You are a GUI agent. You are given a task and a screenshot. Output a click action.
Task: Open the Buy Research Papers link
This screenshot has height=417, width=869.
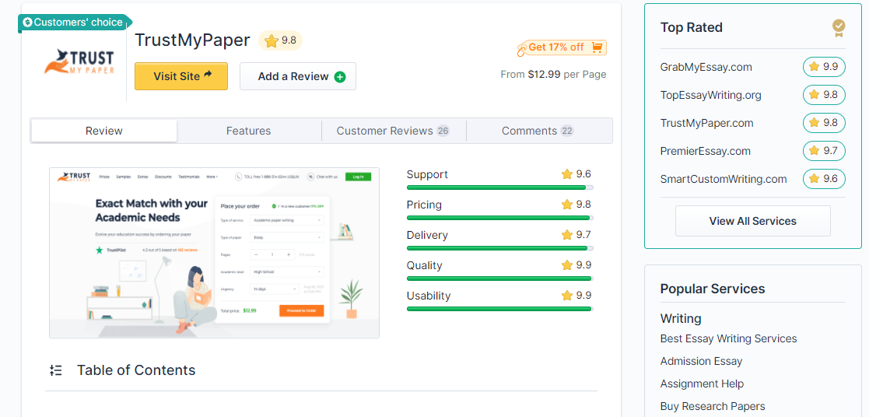[x=713, y=406]
